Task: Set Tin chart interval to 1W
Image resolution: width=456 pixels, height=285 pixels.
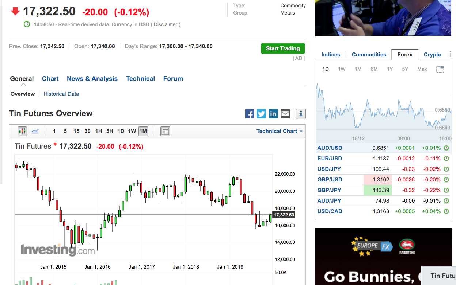Action: click(x=132, y=131)
